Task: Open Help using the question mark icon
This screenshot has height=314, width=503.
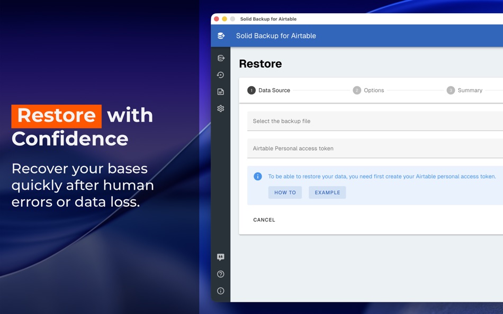Action: coord(221,274)
